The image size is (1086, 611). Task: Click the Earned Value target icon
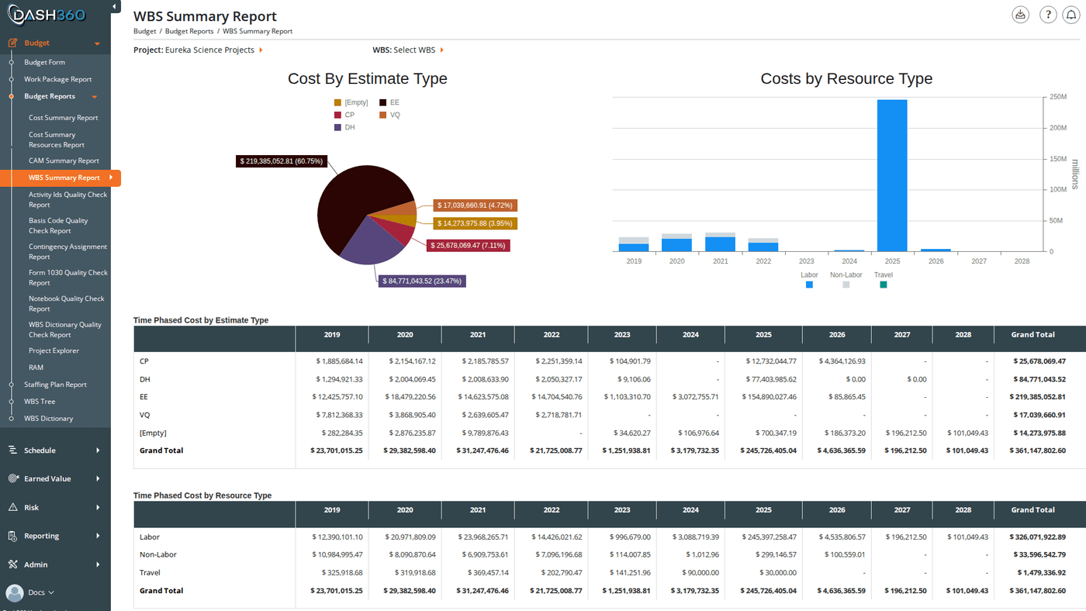[12, 479]
